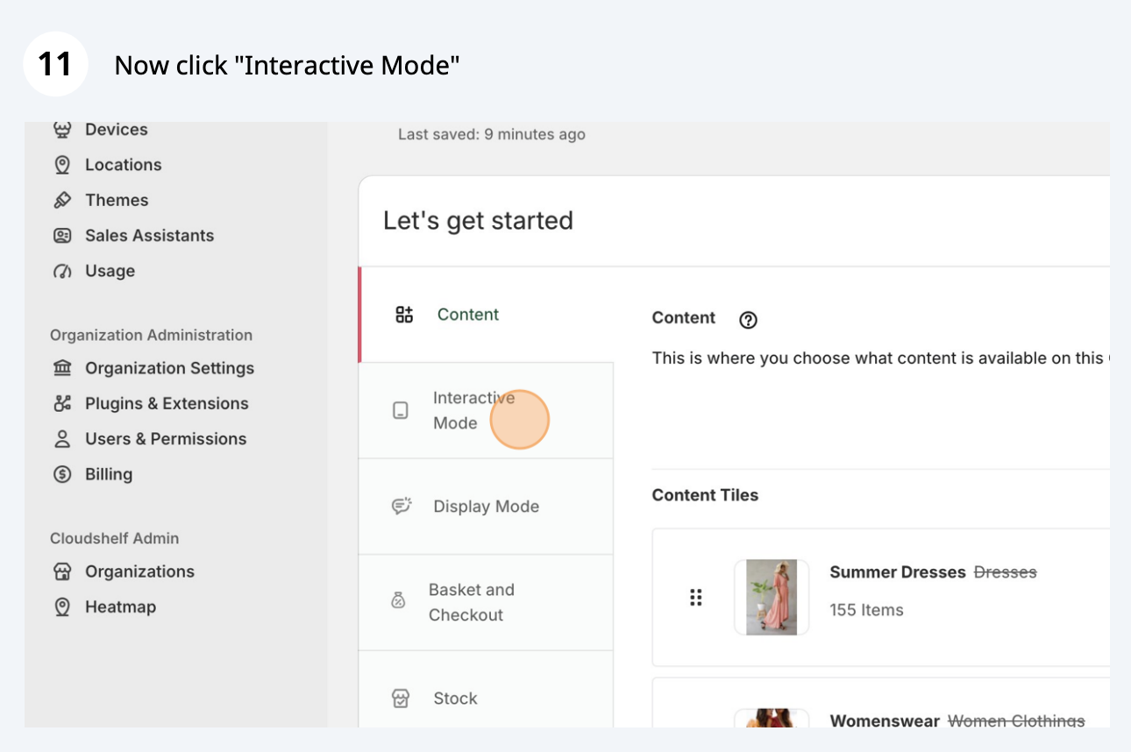This screenshot has width=1131, height=752.
Task: Click the Summer Dresses product thumbnail
Action: 772,597
